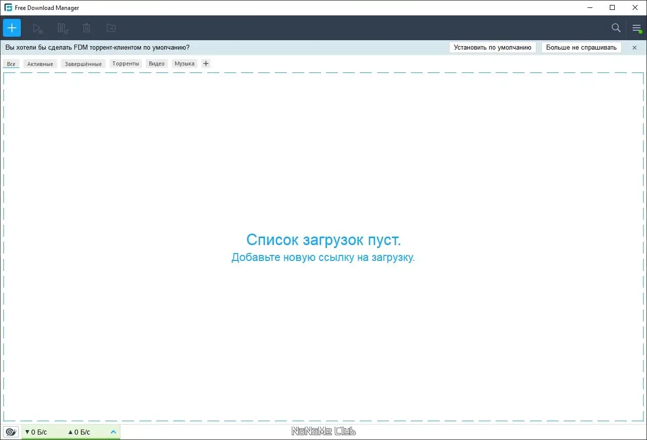The height and width of the screenshot is (440, 647).
Task: Toggle snail mode in status bar
Action: [x=11, y=432]
